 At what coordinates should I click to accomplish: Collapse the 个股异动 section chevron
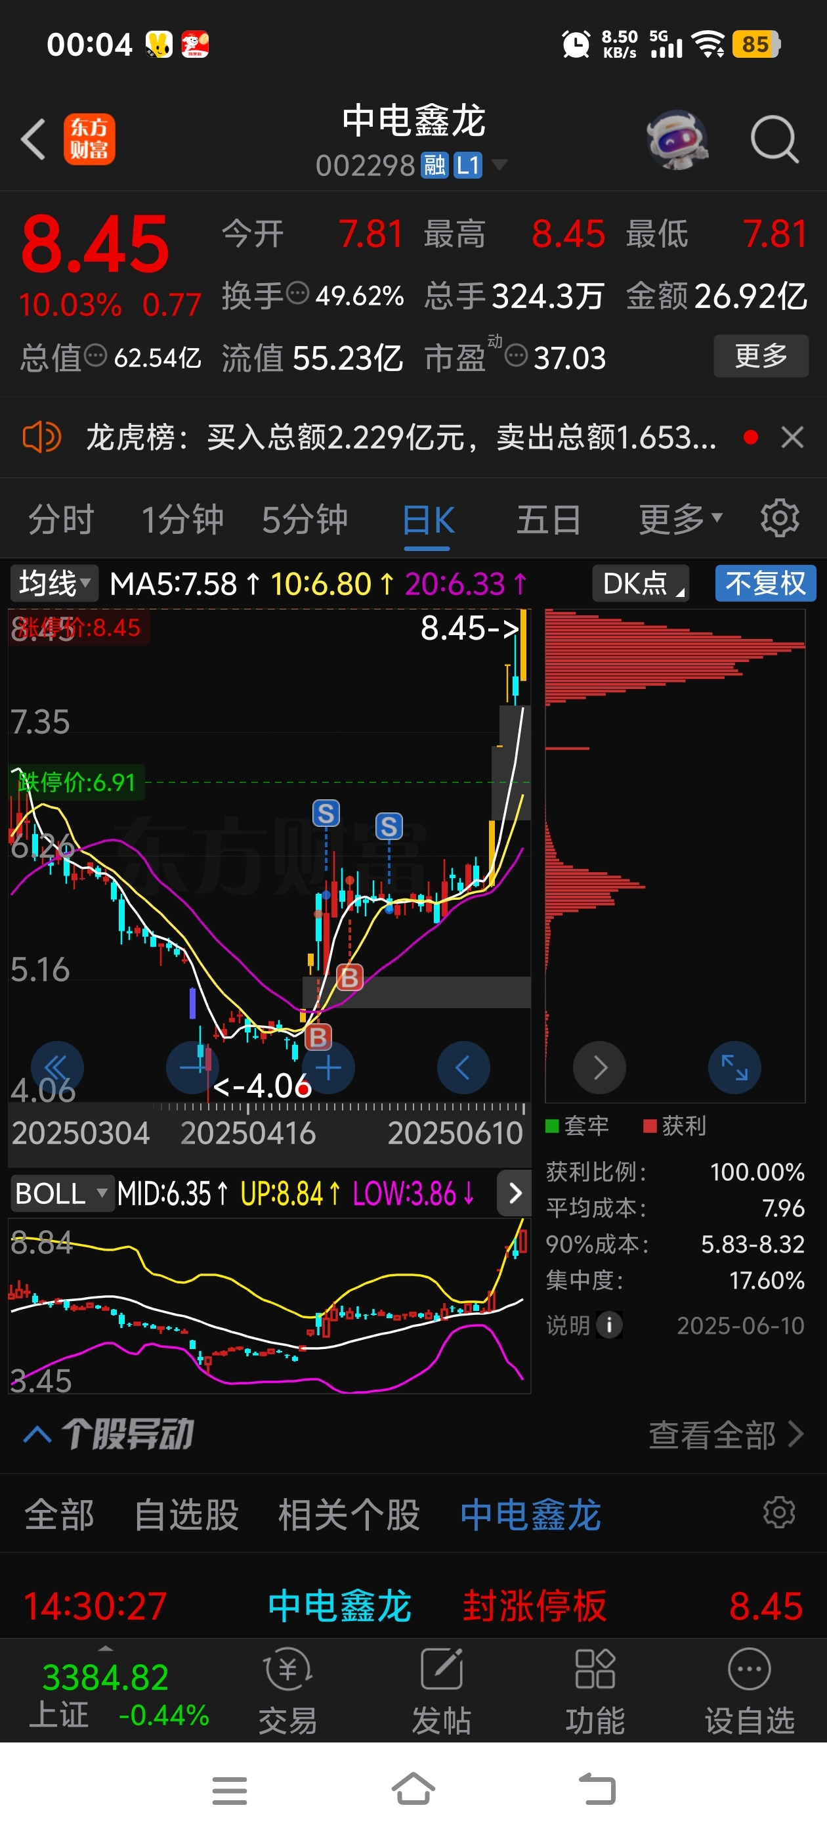pyautogui.click(x=38, y=1435)
